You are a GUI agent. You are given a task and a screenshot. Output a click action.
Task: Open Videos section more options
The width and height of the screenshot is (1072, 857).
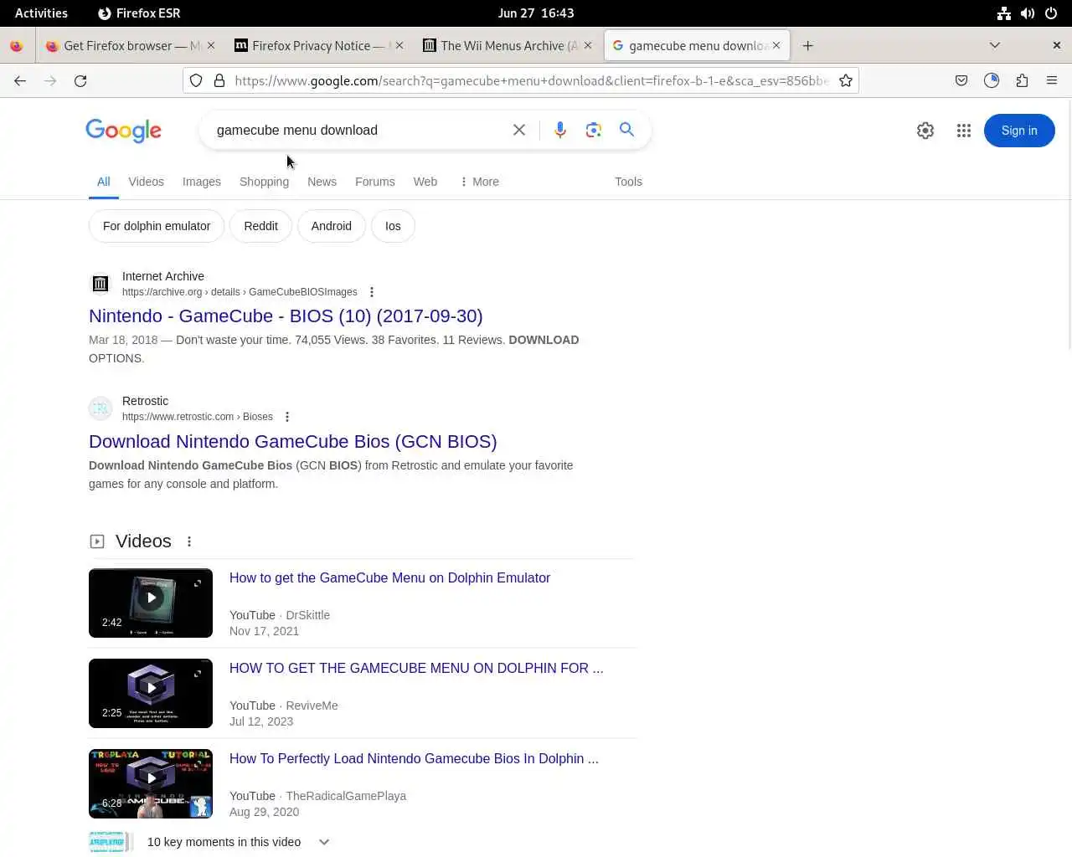(x=189, y=541)
